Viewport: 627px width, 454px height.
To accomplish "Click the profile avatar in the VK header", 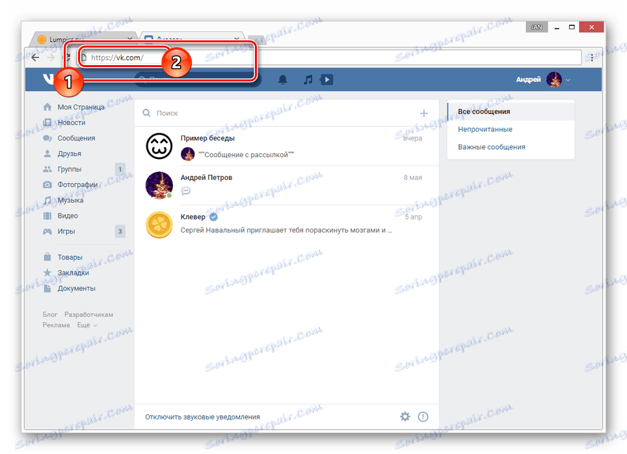I will (x=554, y=79).
